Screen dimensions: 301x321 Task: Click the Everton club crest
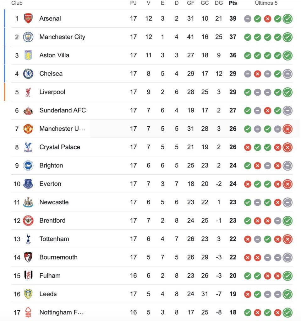point(28,184)
